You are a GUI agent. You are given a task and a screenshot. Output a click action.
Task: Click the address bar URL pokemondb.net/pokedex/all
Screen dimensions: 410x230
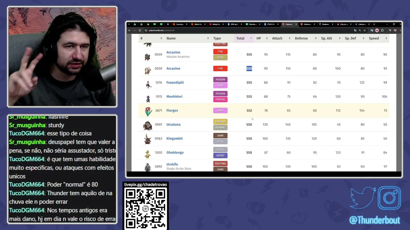(161, 30)
